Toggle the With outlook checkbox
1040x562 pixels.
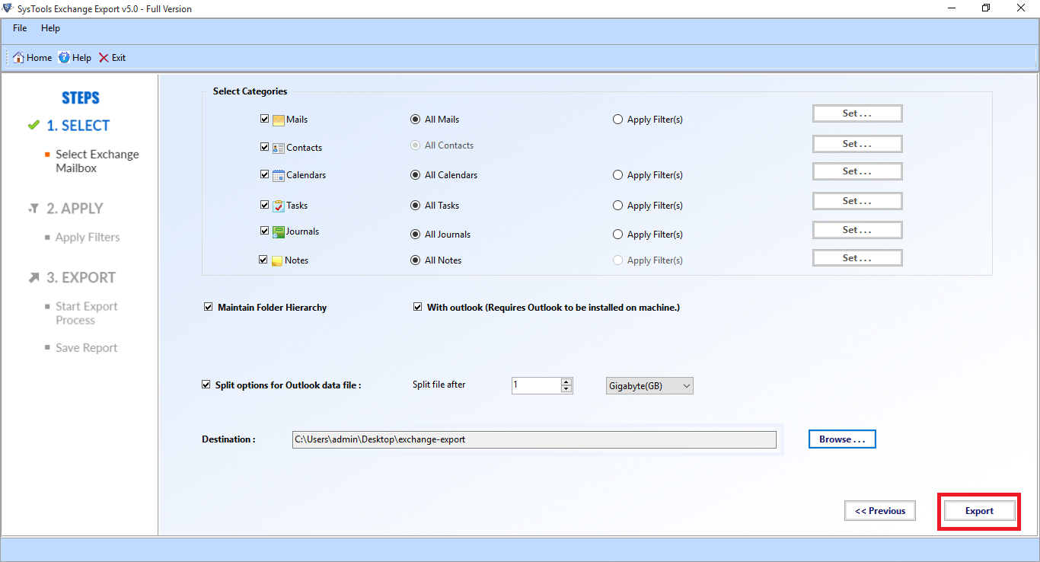(x=418, y=308)
